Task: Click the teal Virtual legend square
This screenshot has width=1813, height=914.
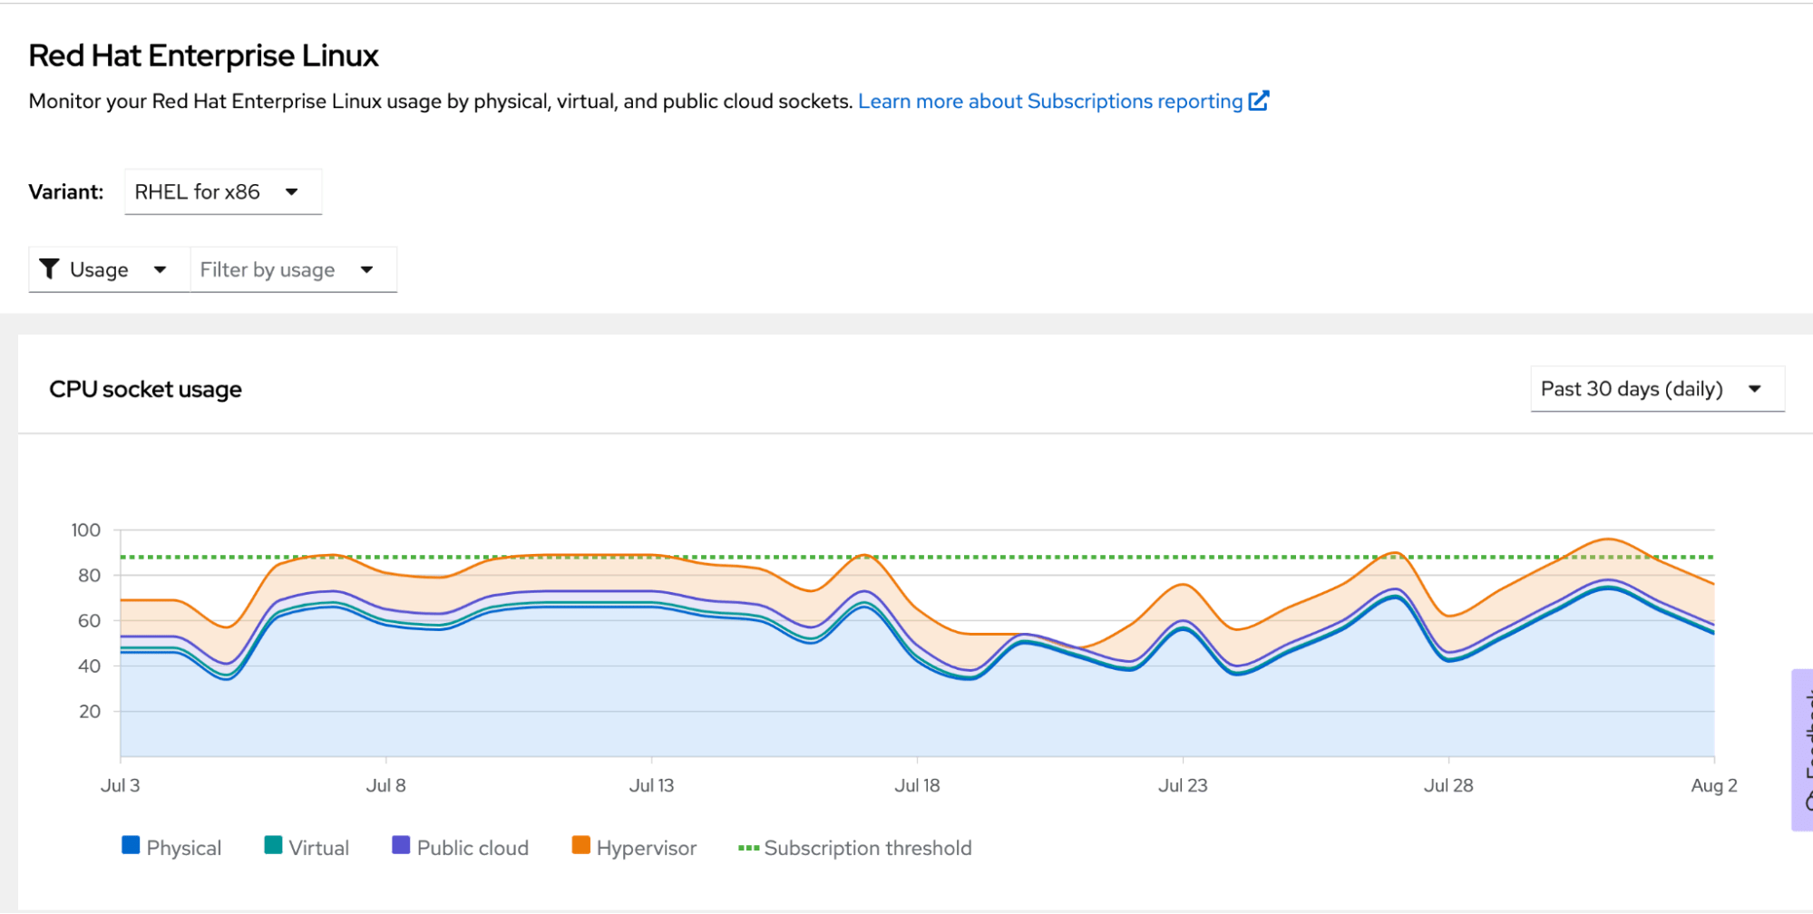Action: pyautogui.click(x=273, y=846)
